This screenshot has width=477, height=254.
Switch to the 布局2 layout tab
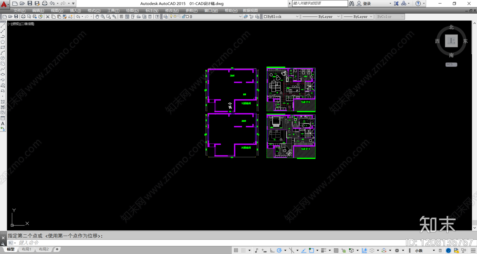(x=44, y=249)
